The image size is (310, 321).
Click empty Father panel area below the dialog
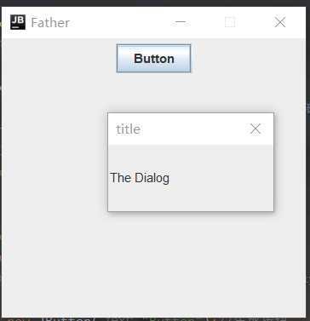point(153,264)
